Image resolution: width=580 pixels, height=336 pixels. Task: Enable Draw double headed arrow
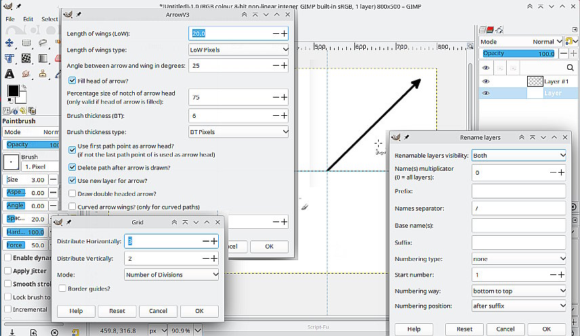tap(72, 194)
